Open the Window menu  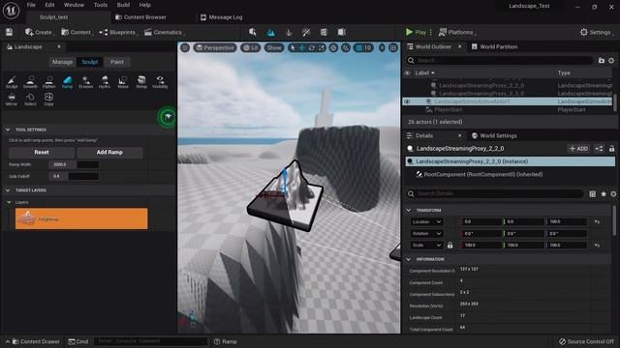(x=74, y=5)
